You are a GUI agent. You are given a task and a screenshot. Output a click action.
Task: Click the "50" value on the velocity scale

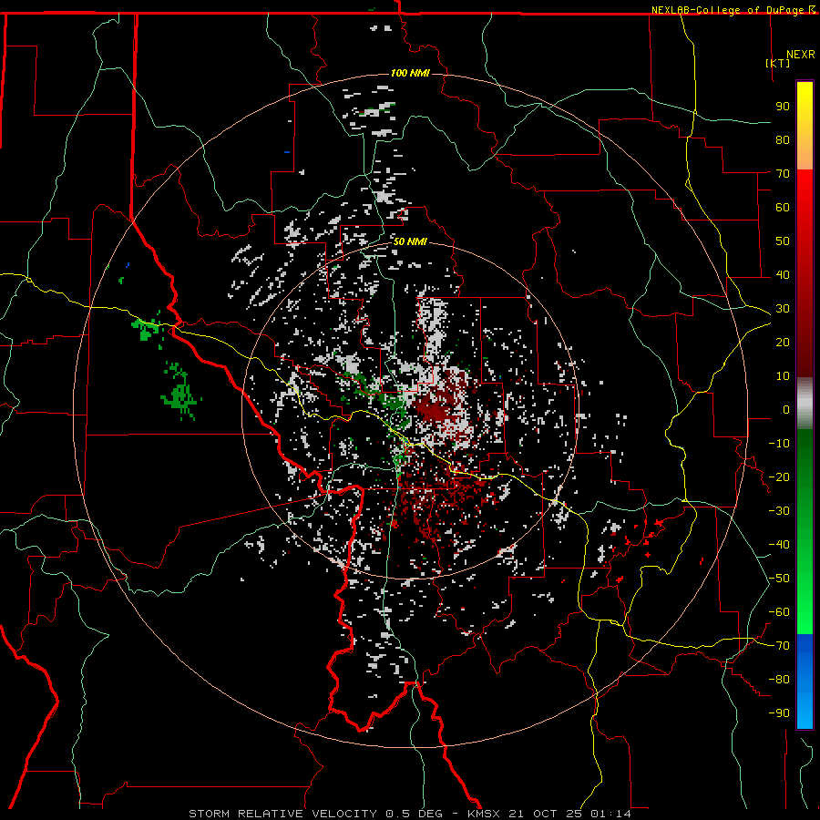click(783, 241)
